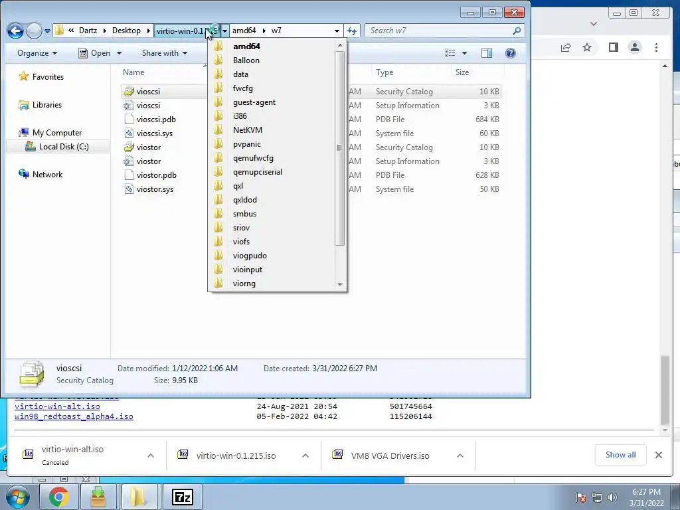Select My Computer in the navigation pane
This screenshot has height=510, width=680.
pos(50,133)
